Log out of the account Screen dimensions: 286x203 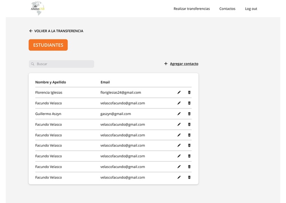click(x=251, y=9)
